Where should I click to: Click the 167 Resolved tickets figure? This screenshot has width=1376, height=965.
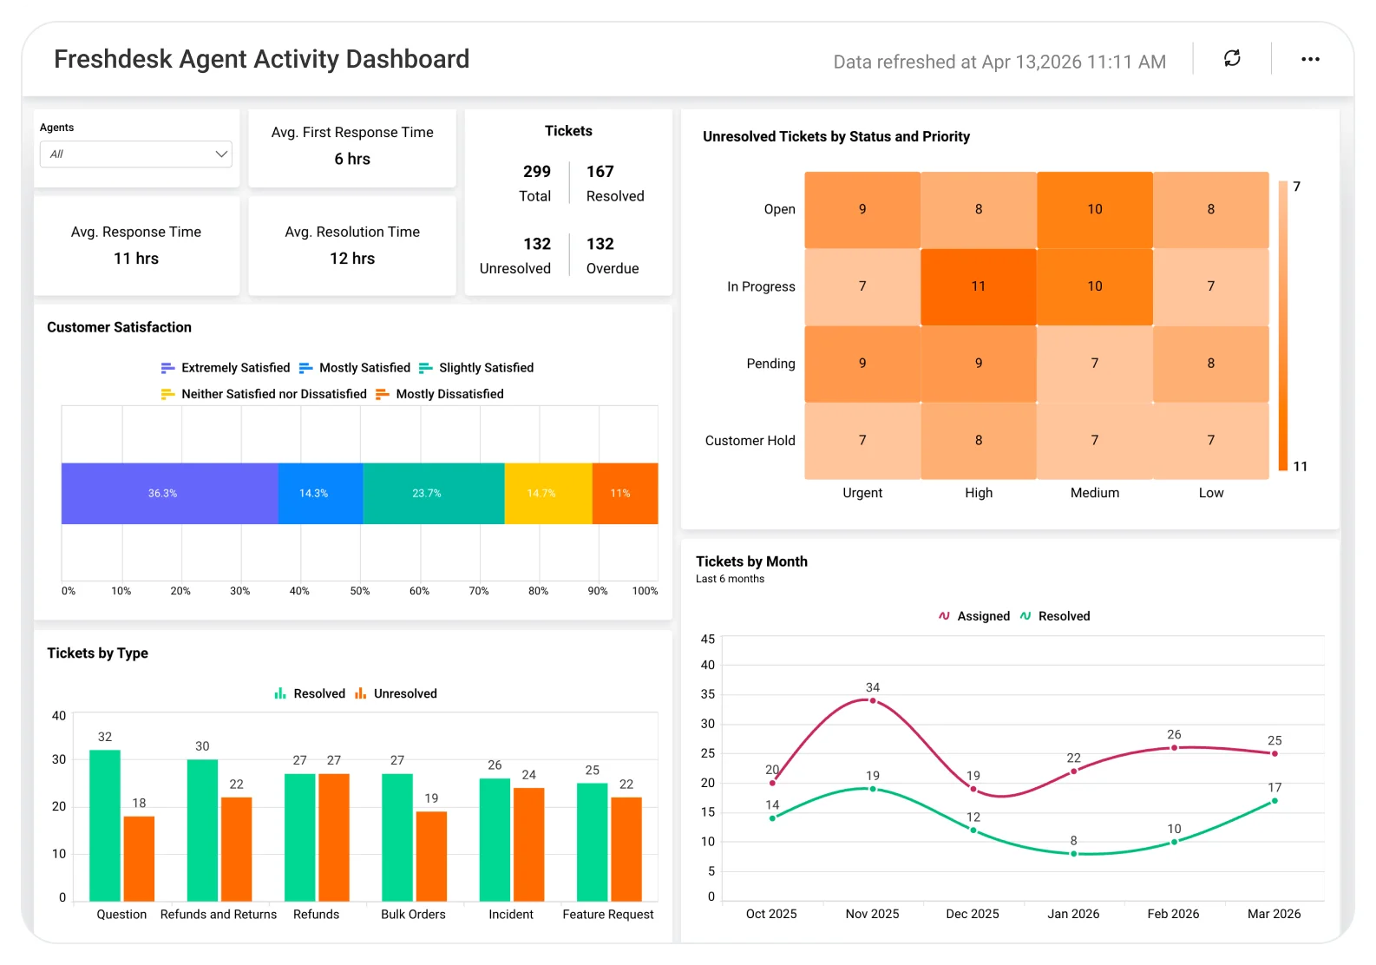[x=600, y=172]
